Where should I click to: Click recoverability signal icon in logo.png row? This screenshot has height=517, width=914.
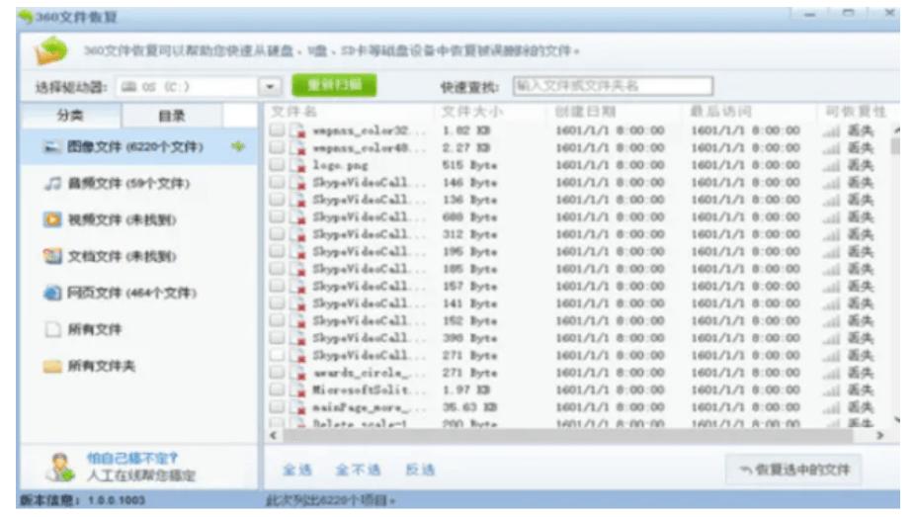(831, 165)
